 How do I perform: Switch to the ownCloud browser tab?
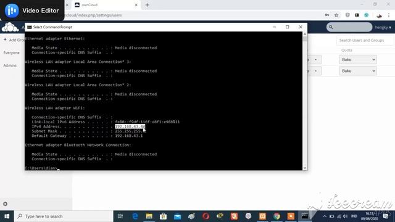(x=106, y=5)
